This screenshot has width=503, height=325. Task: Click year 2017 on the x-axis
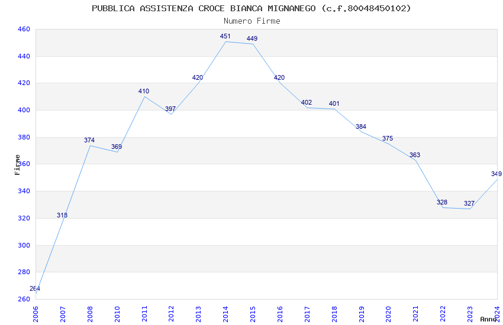307,314
